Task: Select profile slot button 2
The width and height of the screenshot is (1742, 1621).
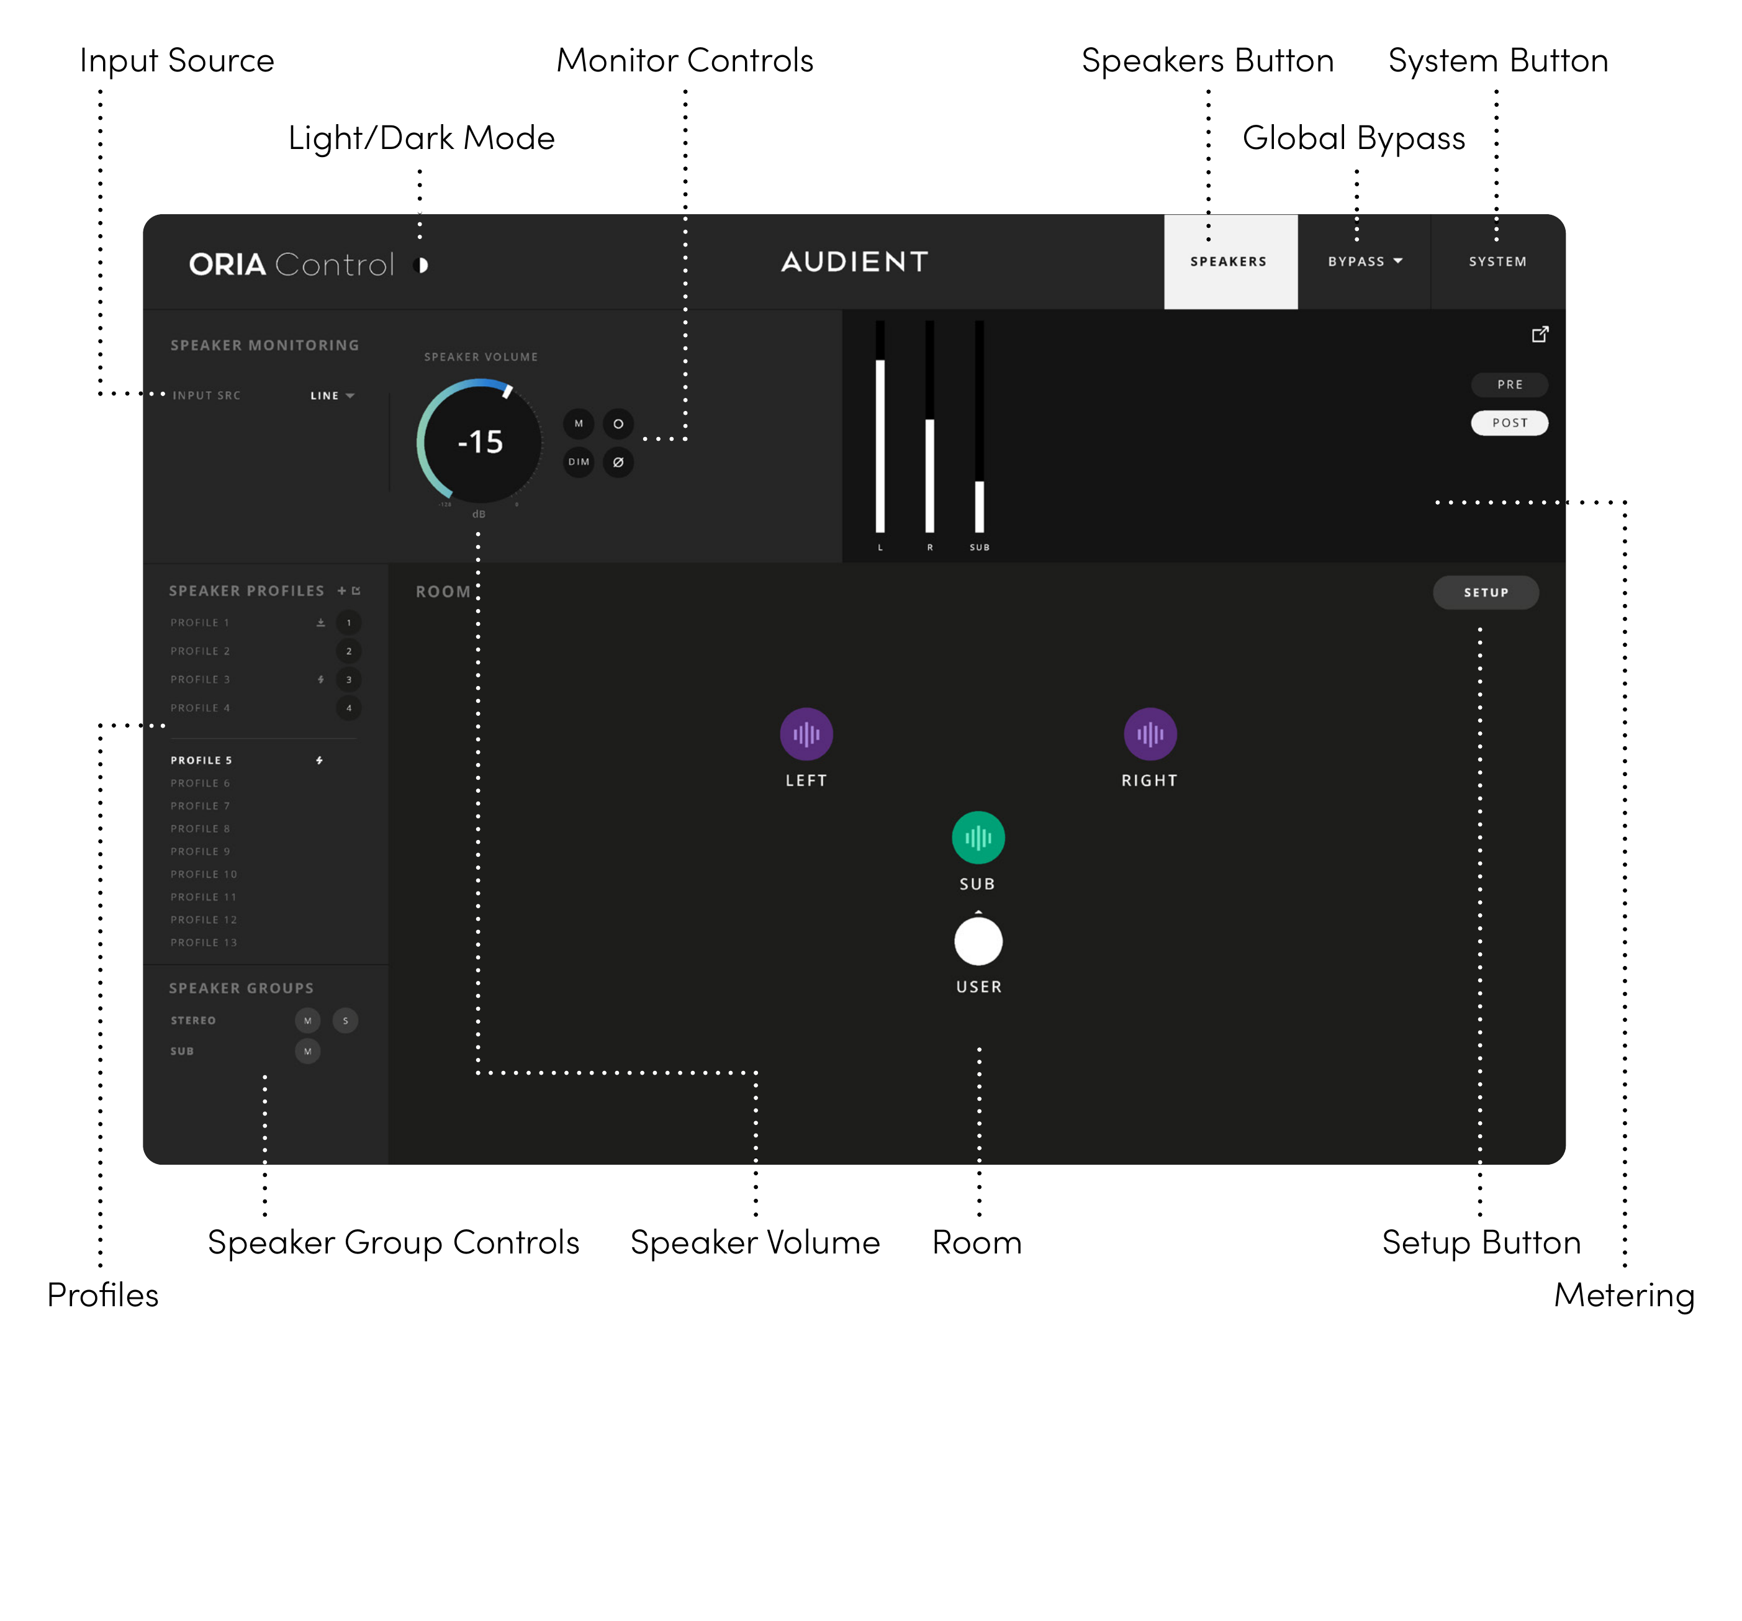Action: pos(349,651)
